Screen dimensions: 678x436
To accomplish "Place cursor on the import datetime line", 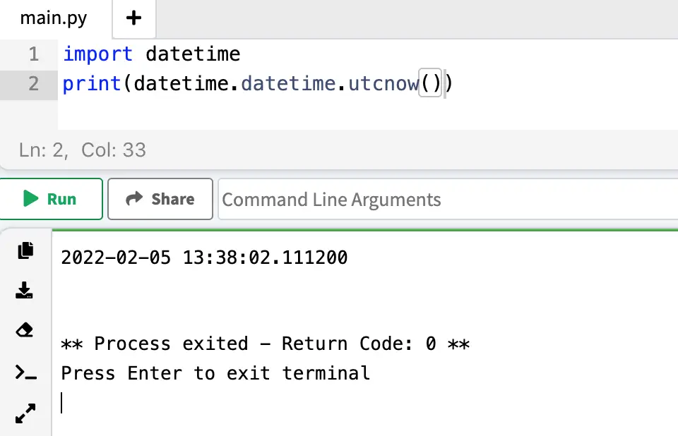I will click(x=152, y=54).
